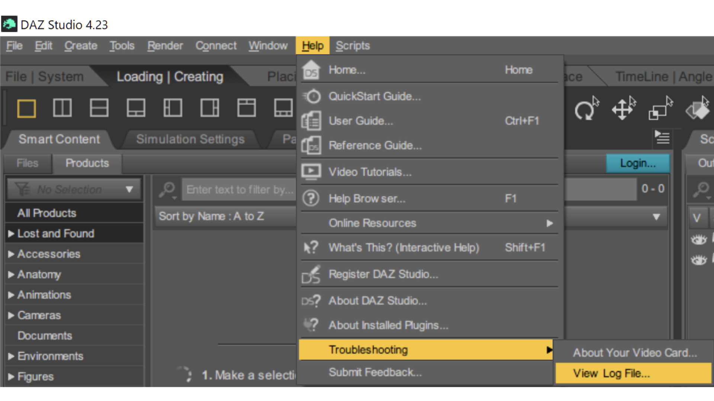Click the Login button
The image size is (714, 401).
(638, 163)
